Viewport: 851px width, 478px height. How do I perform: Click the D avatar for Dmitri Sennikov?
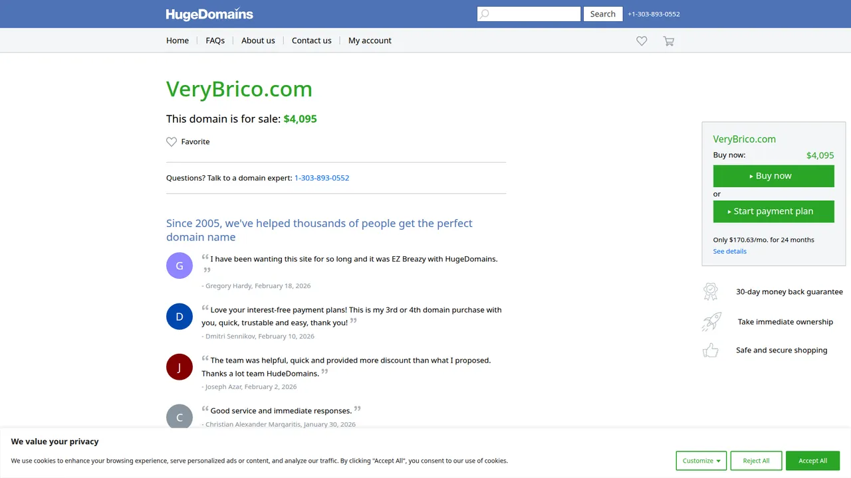[x=180, y=316]
